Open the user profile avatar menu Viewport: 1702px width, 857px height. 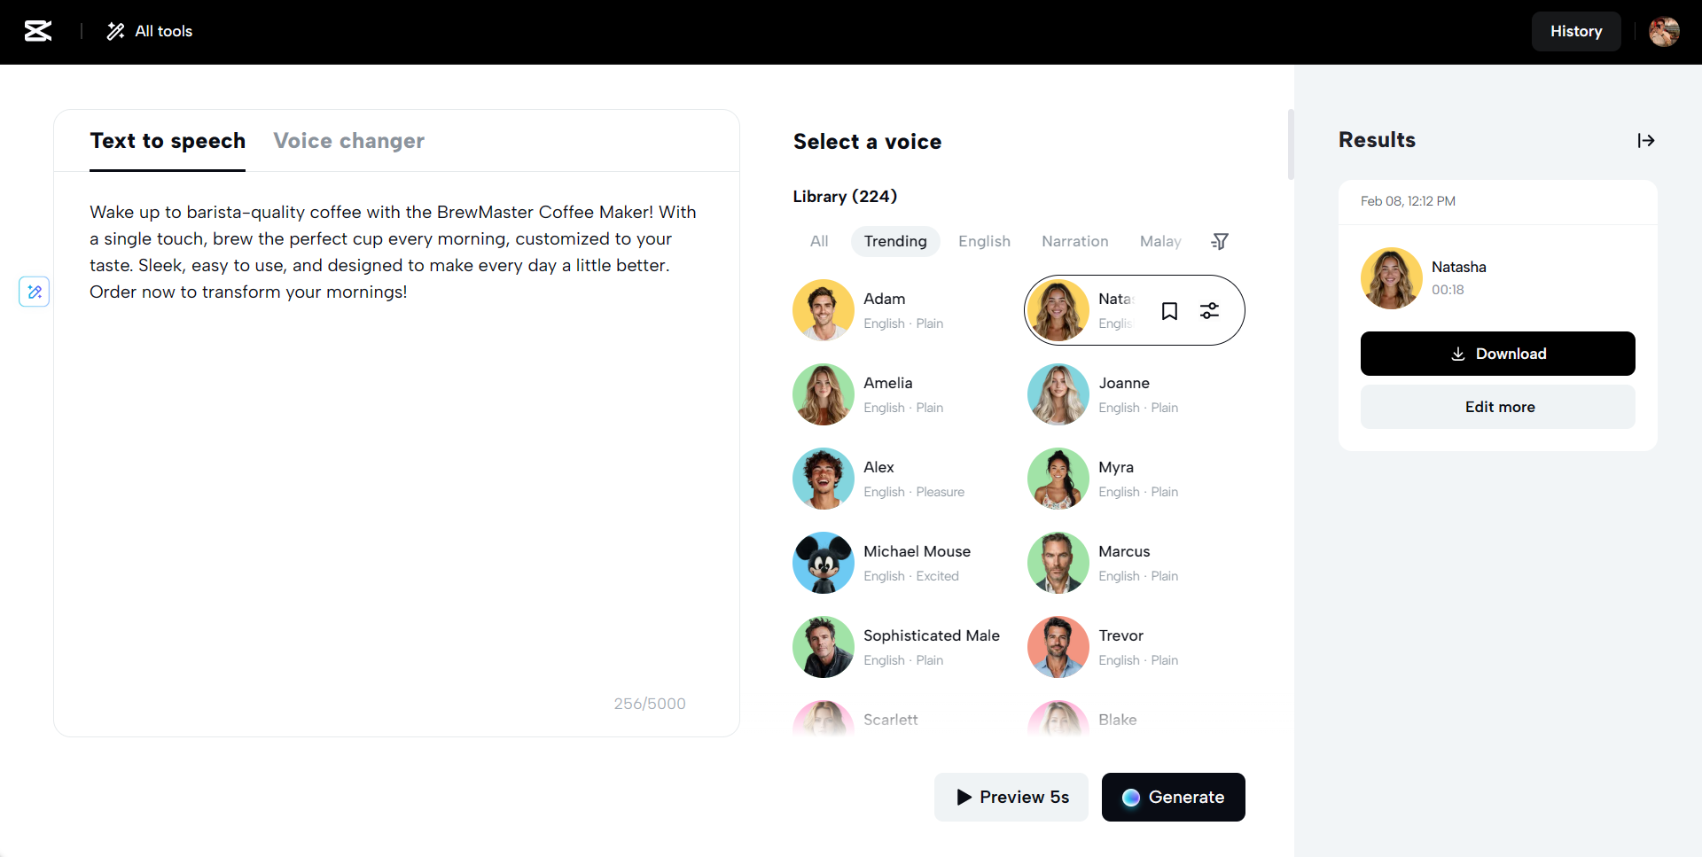click(x=1664, y=31)
